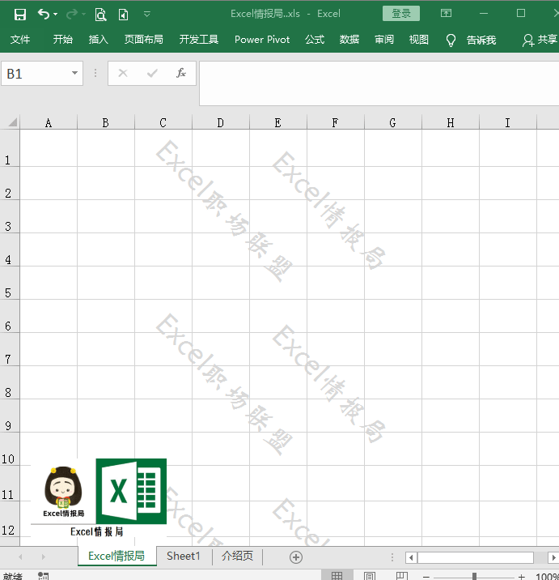559x580 pixels.
Task: Click horizontal scrollbar right arrow
Action: pos(553,557)
